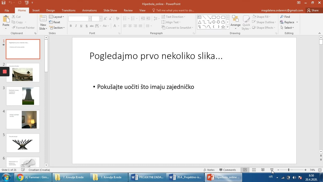Click the Paste icon in Clipboard group
The width and height of the screenshot is (323, 182).
point(6,19)
